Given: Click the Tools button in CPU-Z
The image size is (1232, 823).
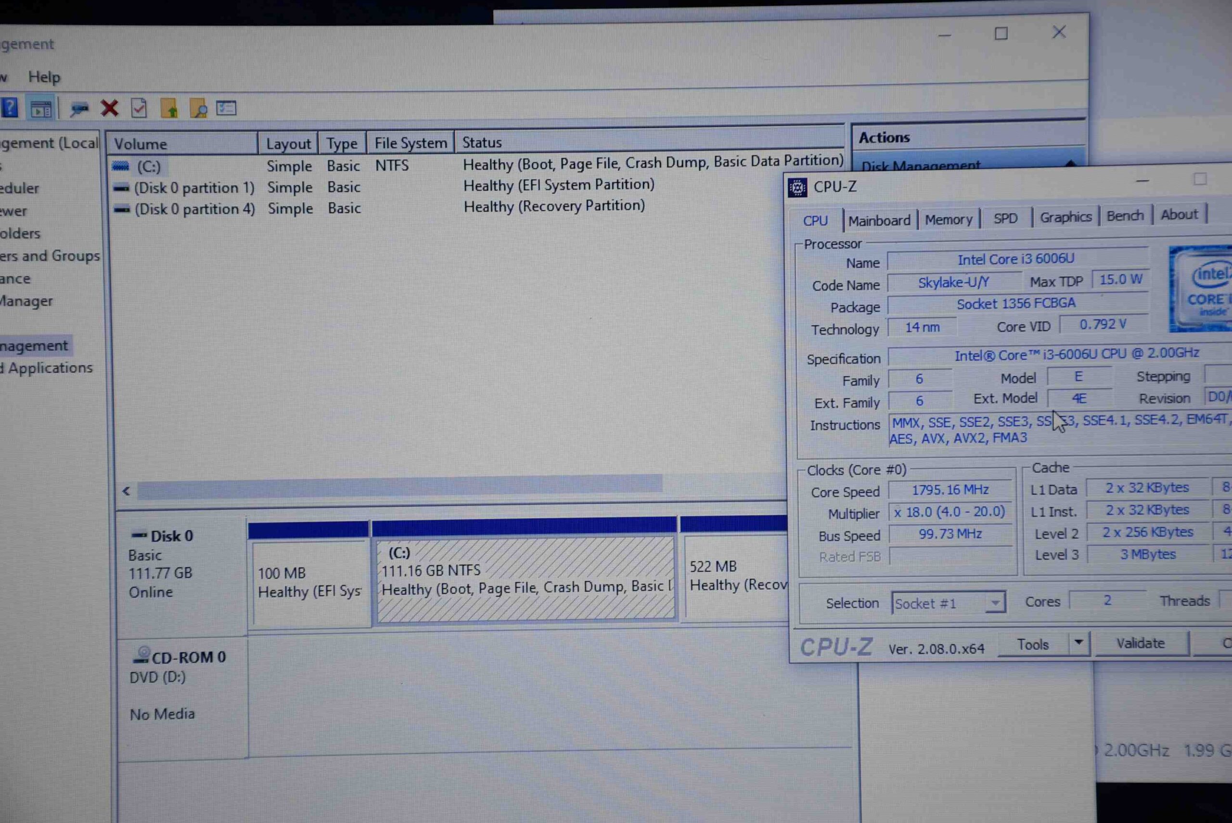Looking at the screenshot, I should click(1032, 644).
